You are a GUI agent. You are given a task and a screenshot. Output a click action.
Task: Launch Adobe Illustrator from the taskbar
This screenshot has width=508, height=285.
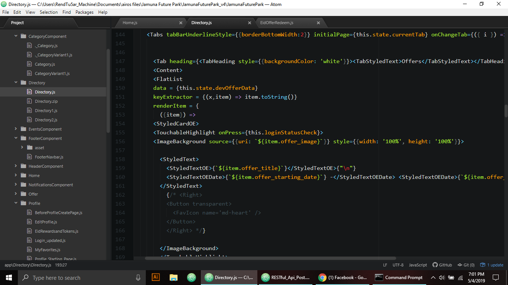[x=155, y=277]
